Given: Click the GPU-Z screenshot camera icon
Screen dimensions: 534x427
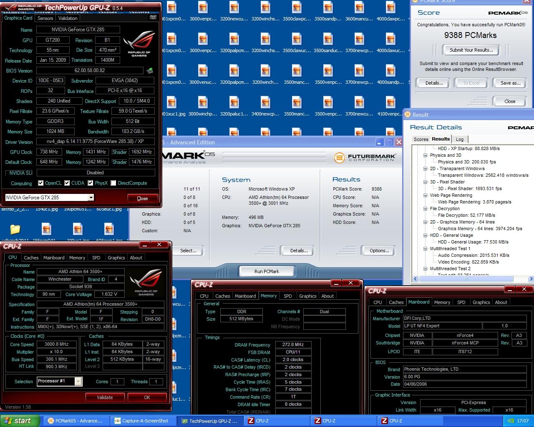Looking at the screenshot, I should (153, 18).
